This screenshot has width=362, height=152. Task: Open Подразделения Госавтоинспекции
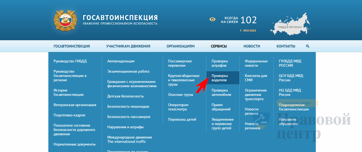tap(294, 107)
